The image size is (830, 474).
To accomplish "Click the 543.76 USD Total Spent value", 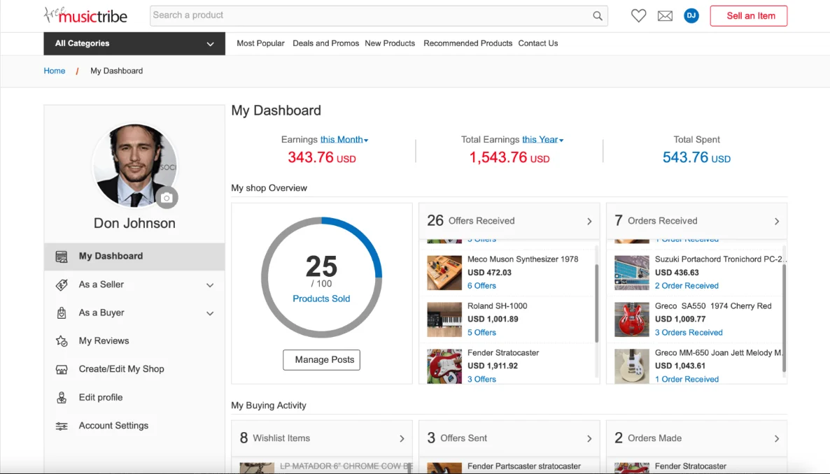I will click(x=696, y=157).
